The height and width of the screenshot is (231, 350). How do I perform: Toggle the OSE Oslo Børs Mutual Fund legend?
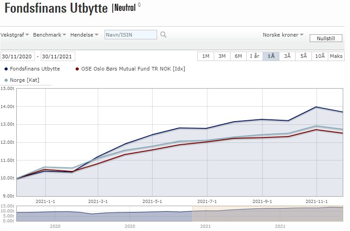[x=130, y=69]
